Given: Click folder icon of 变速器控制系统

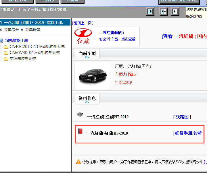Looking at the screenshot, I should [6, 59].
